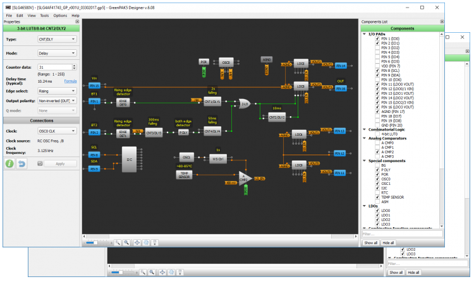Click the light bulb icon in bottom toolbar
This screenshot has height=284, width=474.
[x=155, y=242]
